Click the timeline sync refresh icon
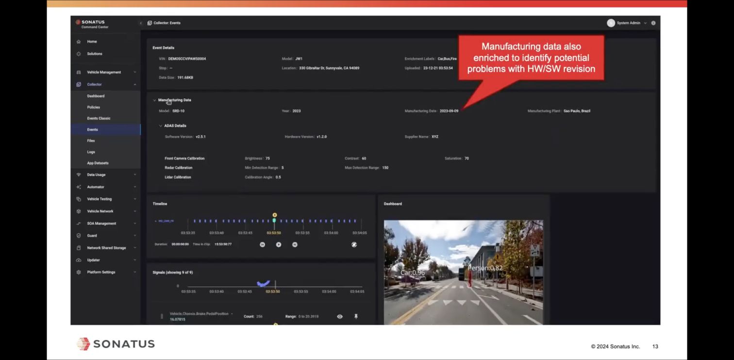 [354, 245]
